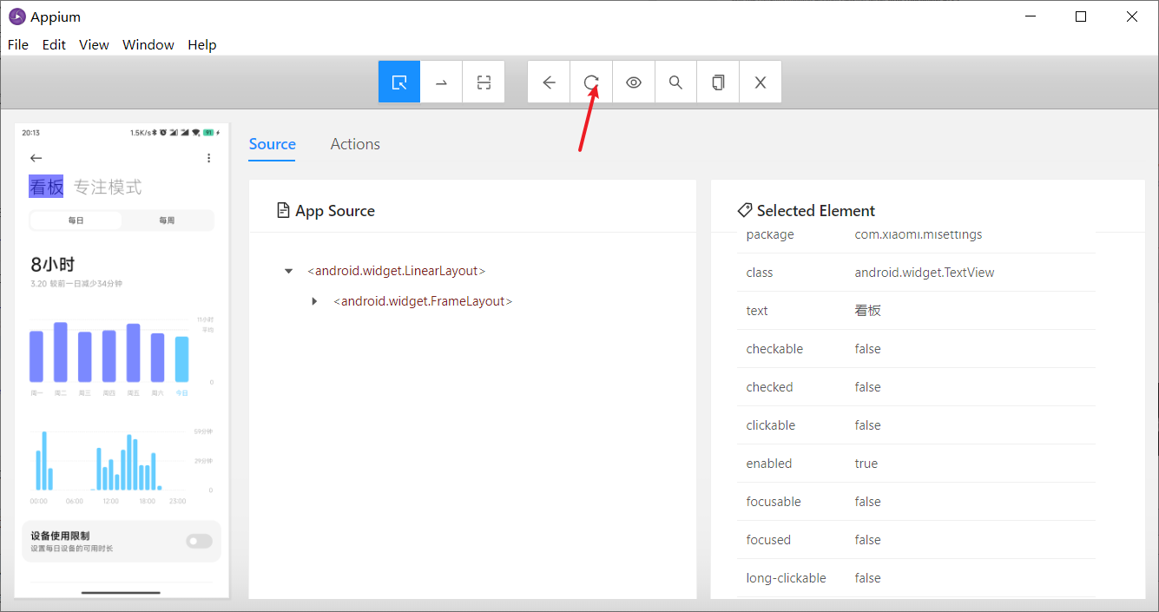Click the focusable attribute label
Screen dimensions: 1159x612
click(774, 502)
